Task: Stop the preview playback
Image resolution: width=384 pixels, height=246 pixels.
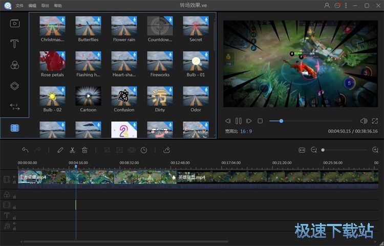Action: pos(260,121)
